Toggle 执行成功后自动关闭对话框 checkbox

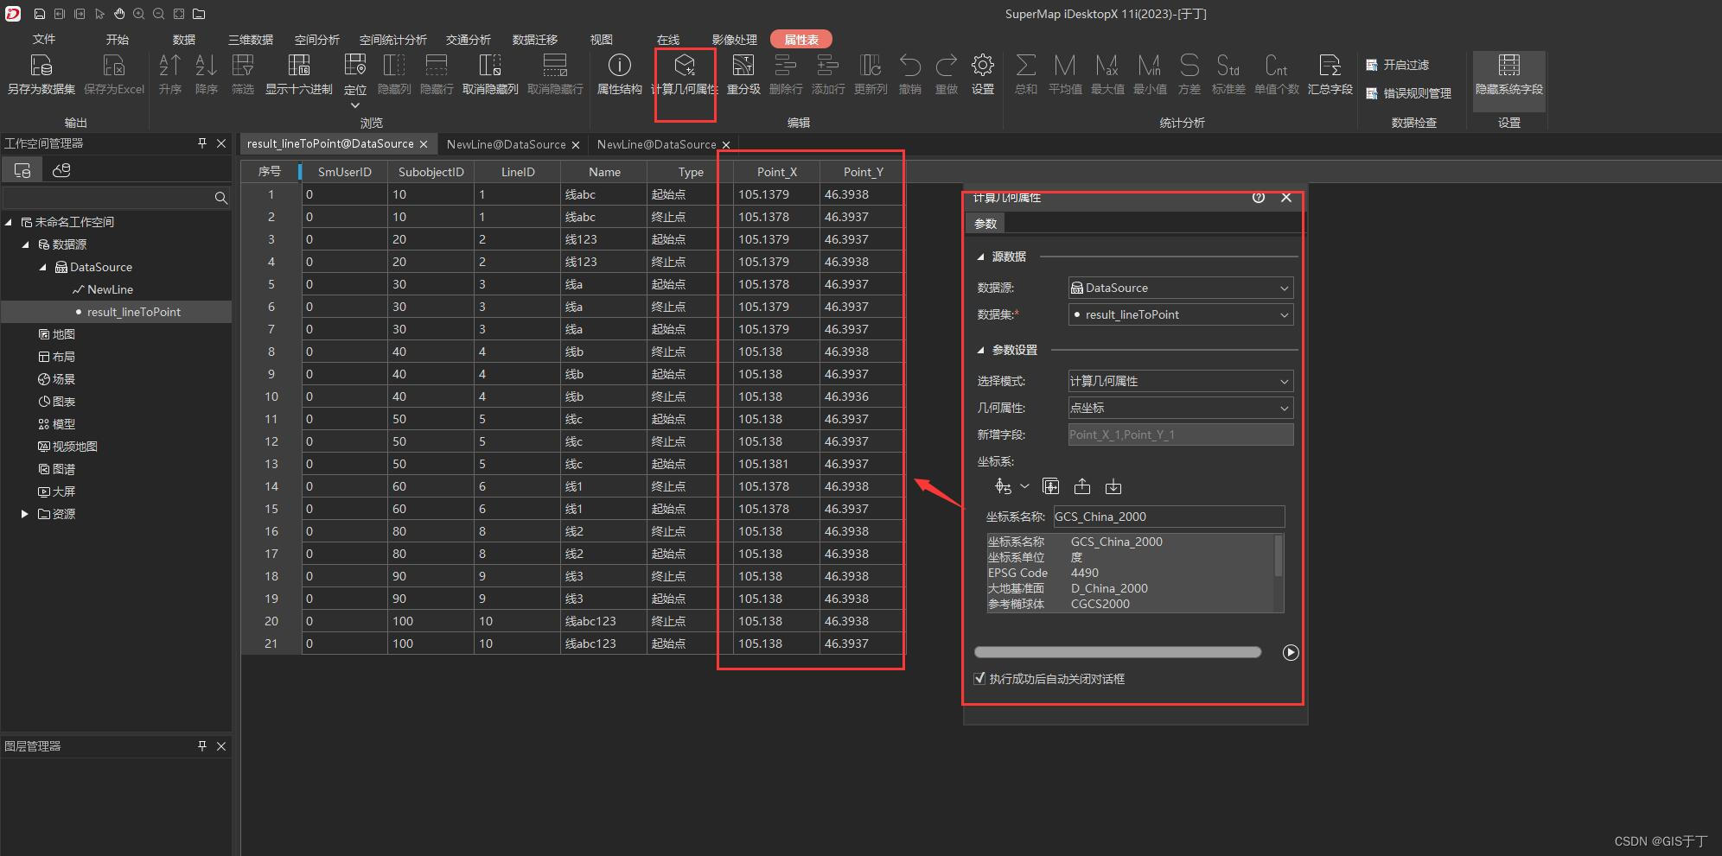tap(980, 678)
